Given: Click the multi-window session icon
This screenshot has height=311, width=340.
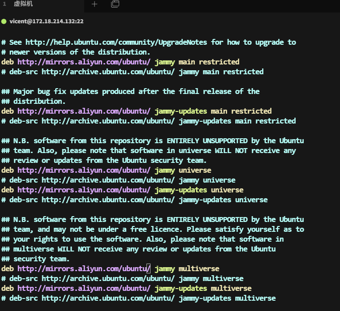Looking at the screenshot, I should coord(115,4).
